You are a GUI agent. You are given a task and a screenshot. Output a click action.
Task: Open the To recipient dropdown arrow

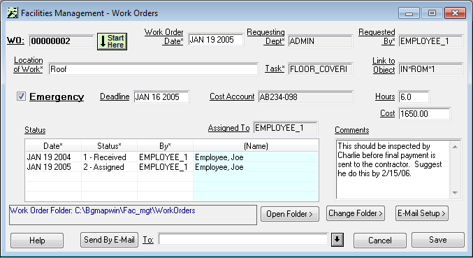[x=337, y=240]
